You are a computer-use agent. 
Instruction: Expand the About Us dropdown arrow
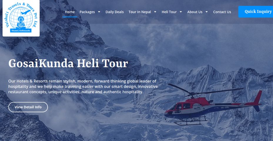coord(207,12)
